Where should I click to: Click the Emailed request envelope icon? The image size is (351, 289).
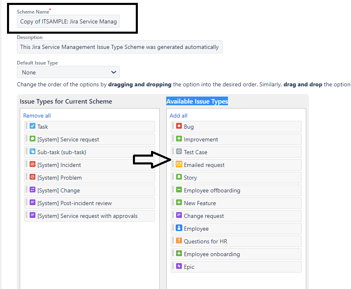(x=179, y=164)
